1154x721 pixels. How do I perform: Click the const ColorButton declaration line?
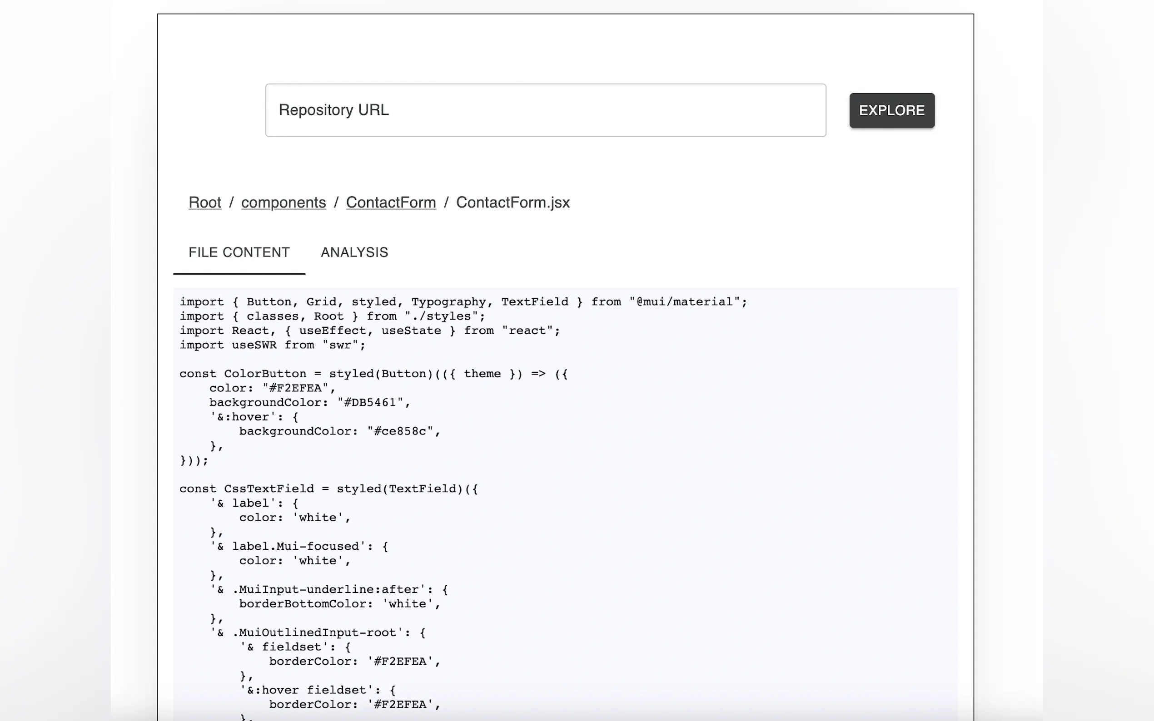coord(373,374)
